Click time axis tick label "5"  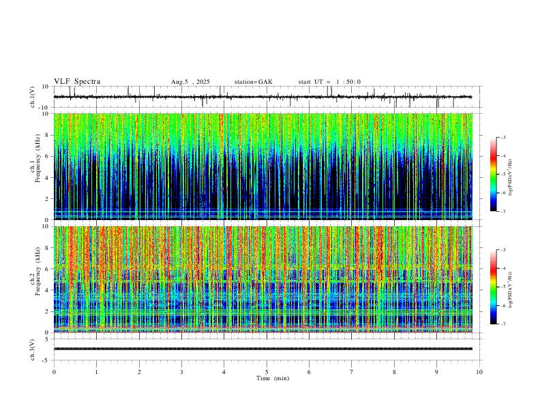coord(267,372)
